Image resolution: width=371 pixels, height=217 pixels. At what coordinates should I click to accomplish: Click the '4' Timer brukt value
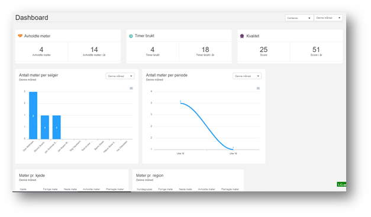(x=153, y=50)
